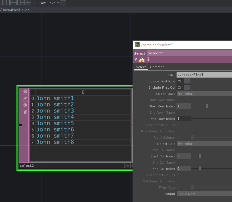Toggle Include First Col off-switch
The image size is (232, 202).
click(x=187, y=87)
